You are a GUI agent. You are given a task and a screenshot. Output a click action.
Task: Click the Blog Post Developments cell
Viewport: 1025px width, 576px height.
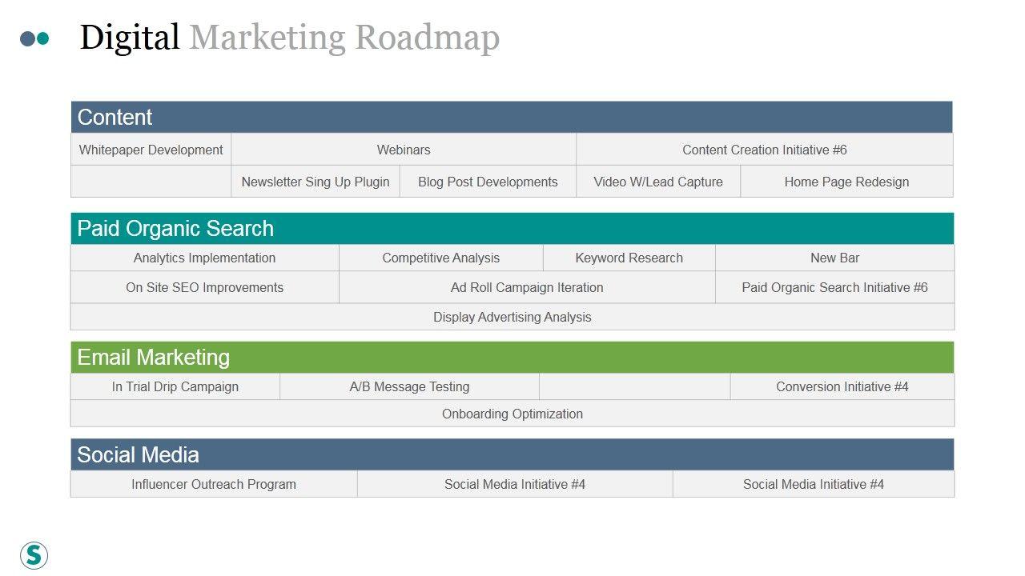[488, 182]
